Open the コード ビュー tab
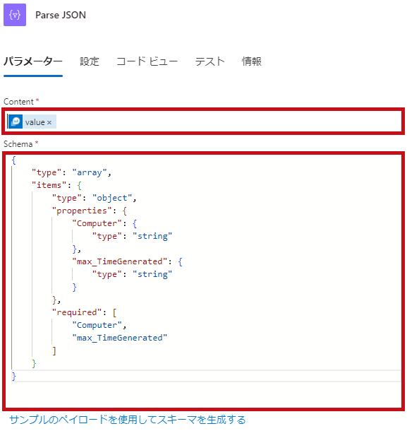The image size is (407, 431). [x=147, y=61]
